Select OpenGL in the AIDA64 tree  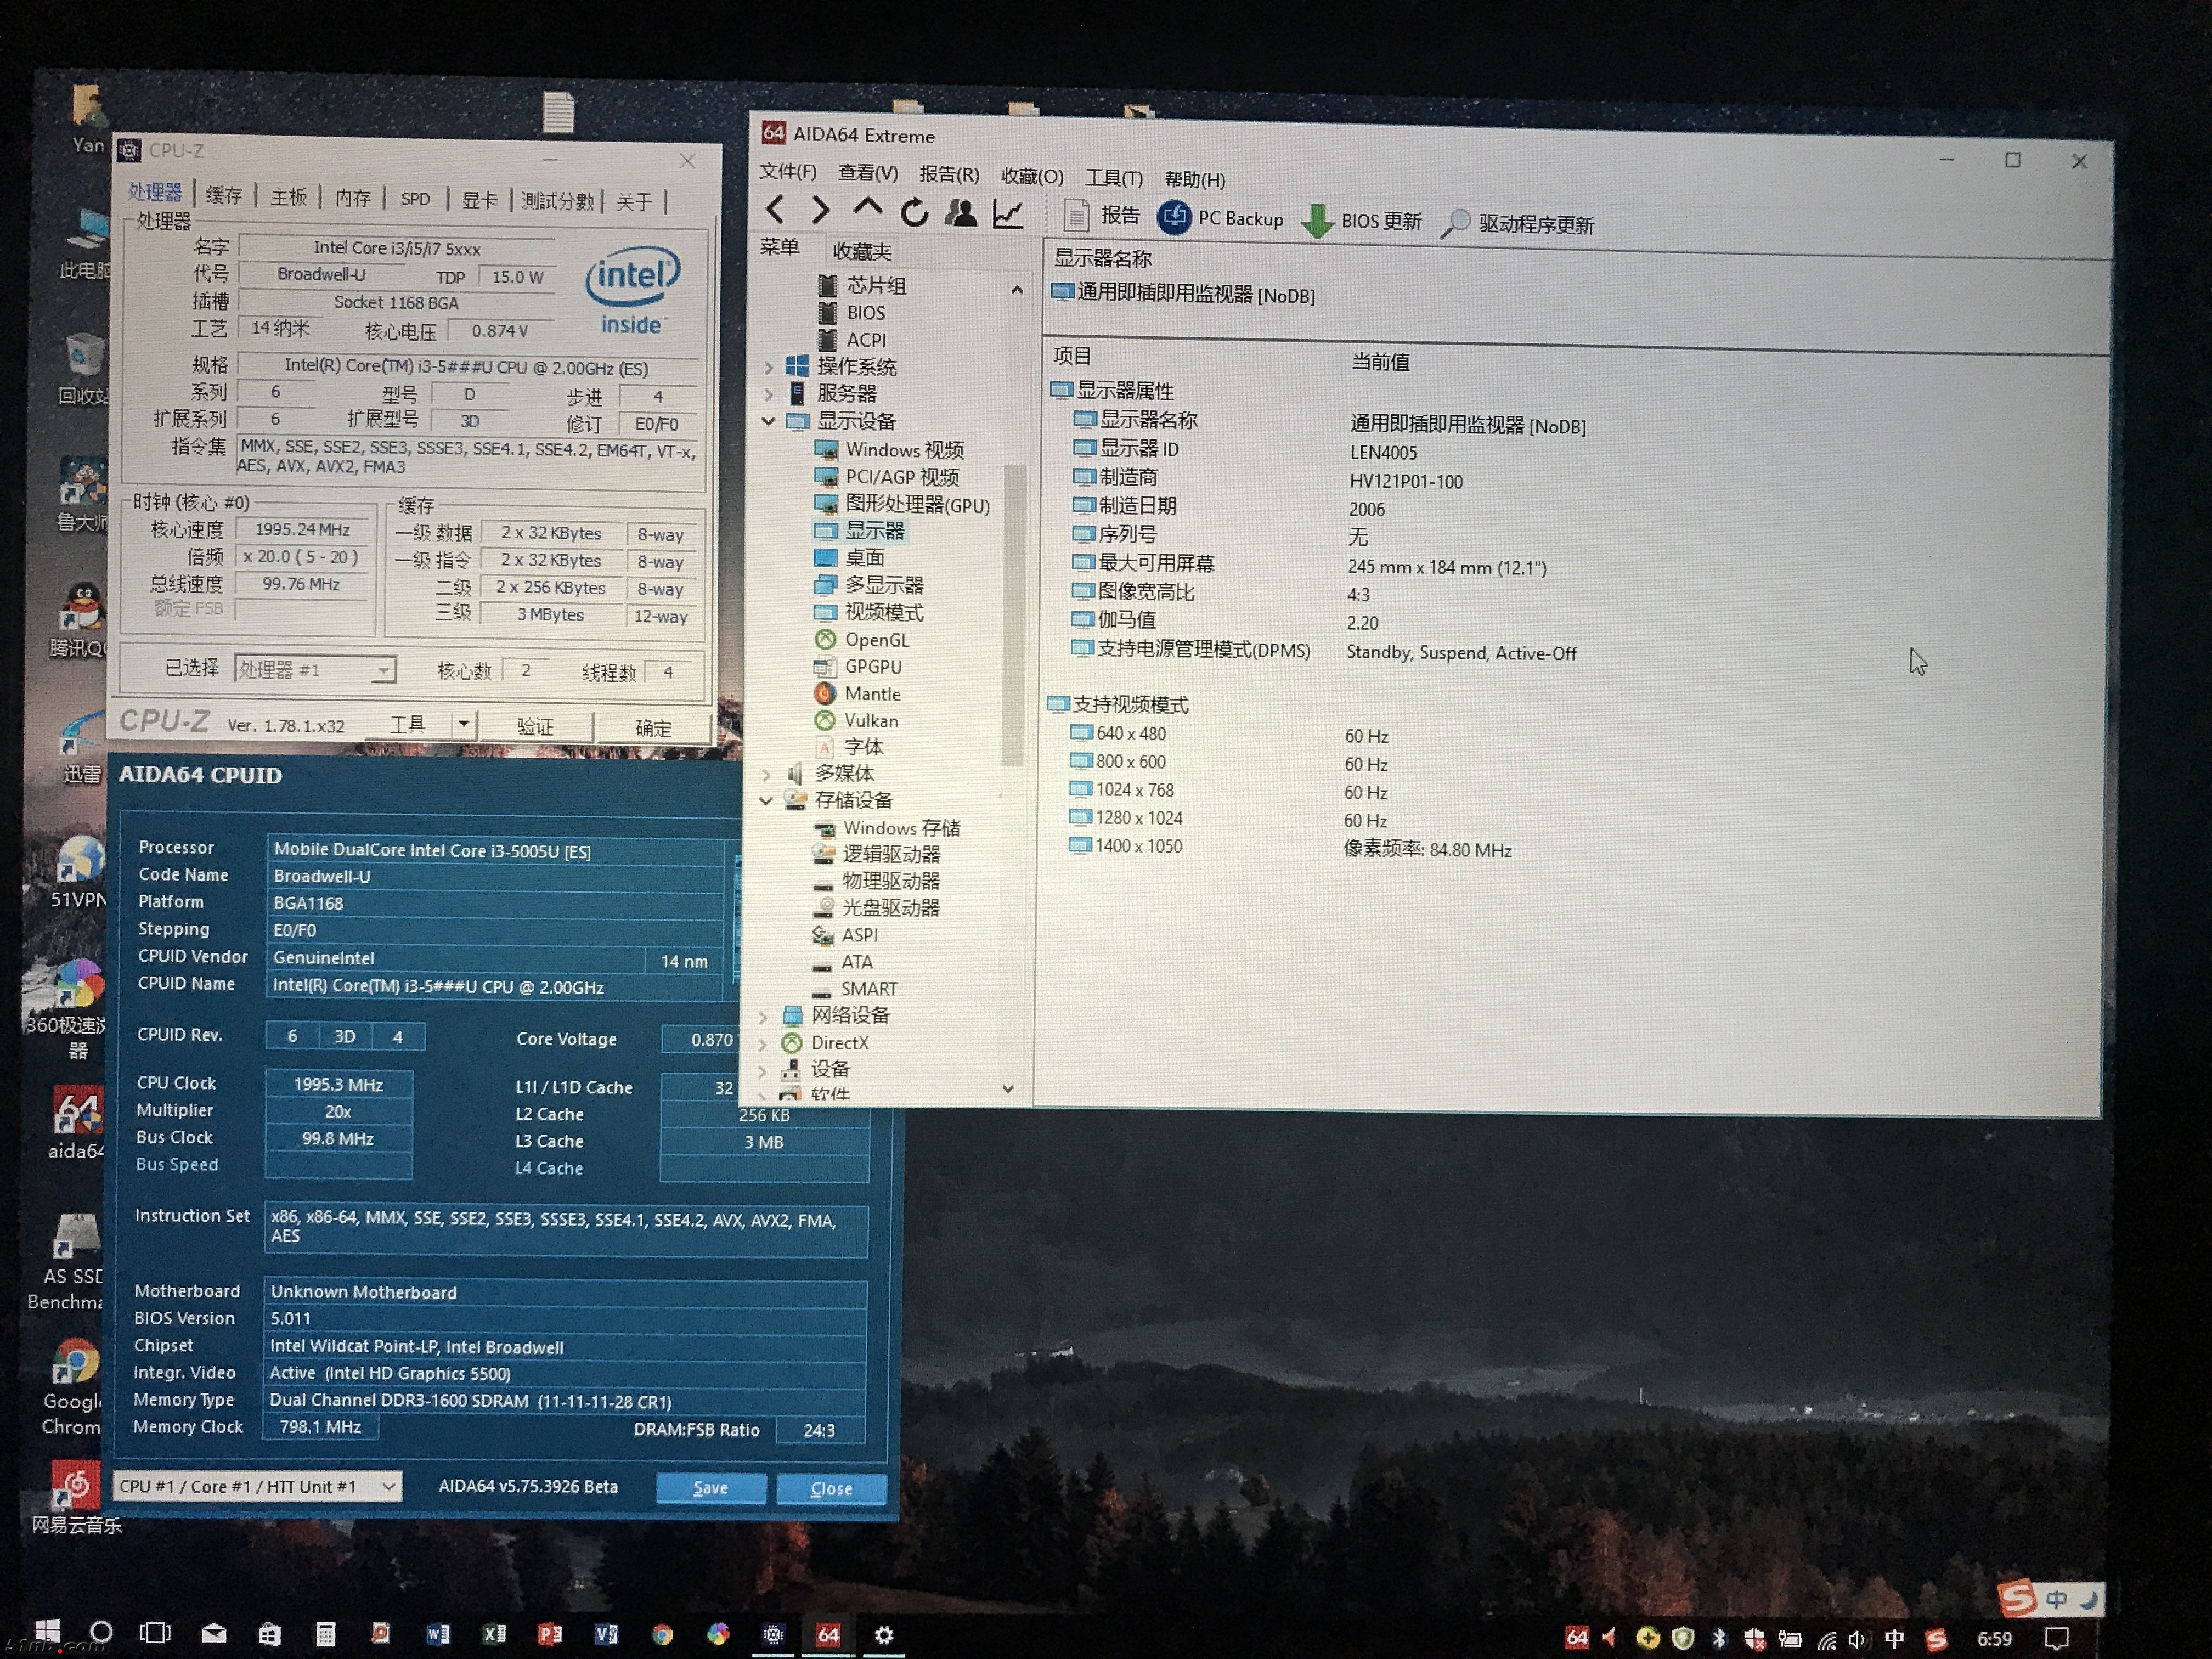(x=862, y=640)
